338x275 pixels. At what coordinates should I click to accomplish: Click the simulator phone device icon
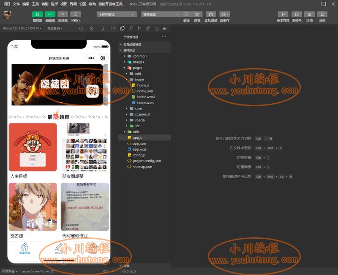[102, 28]
